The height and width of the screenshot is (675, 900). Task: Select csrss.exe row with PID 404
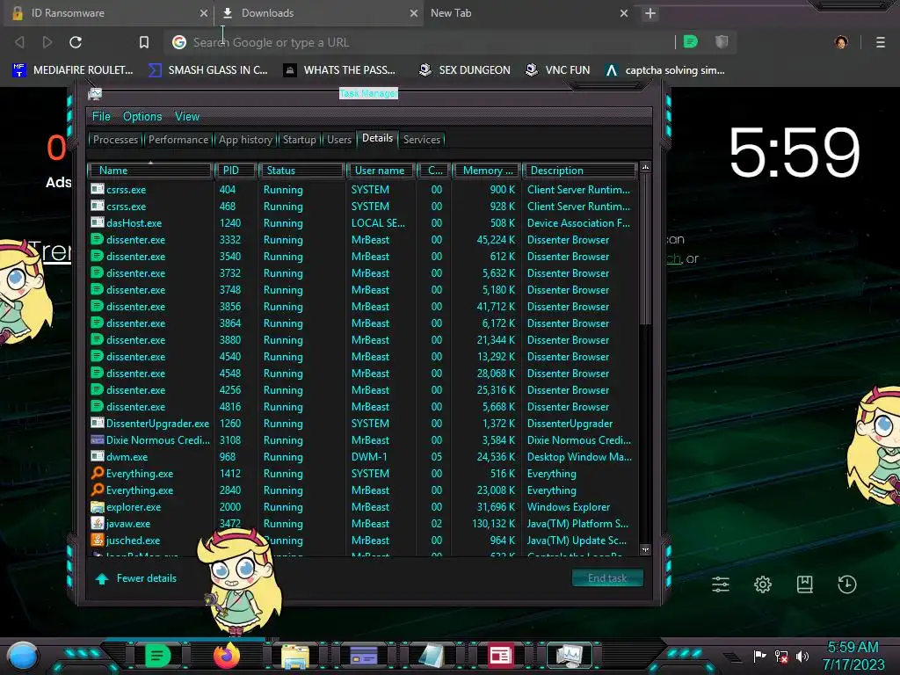tap(363, 190)
